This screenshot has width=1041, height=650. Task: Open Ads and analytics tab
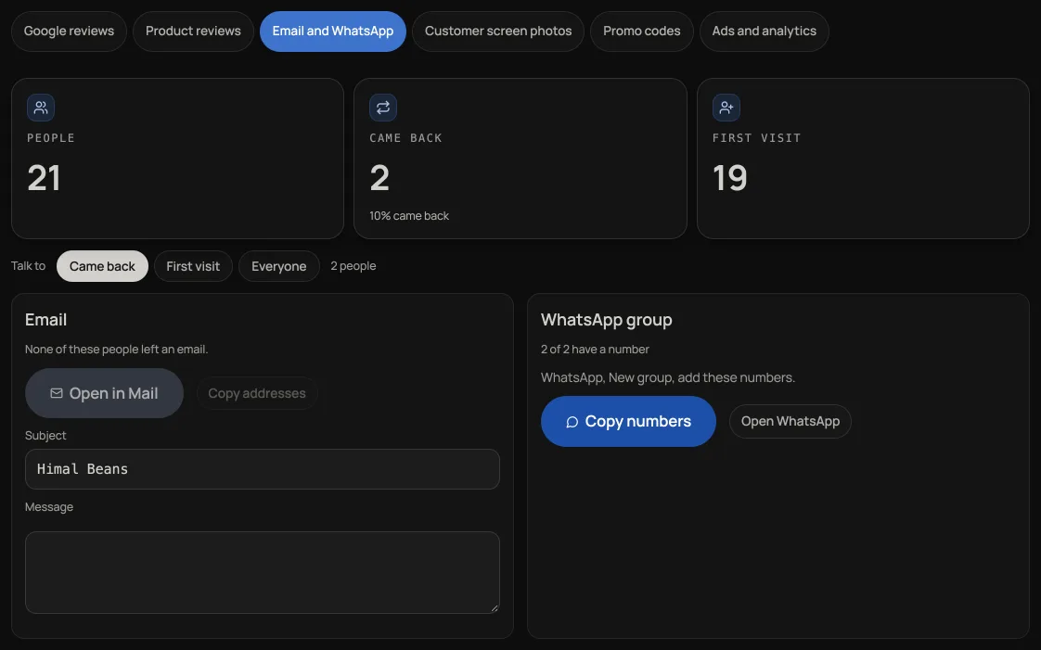[765, 32]
